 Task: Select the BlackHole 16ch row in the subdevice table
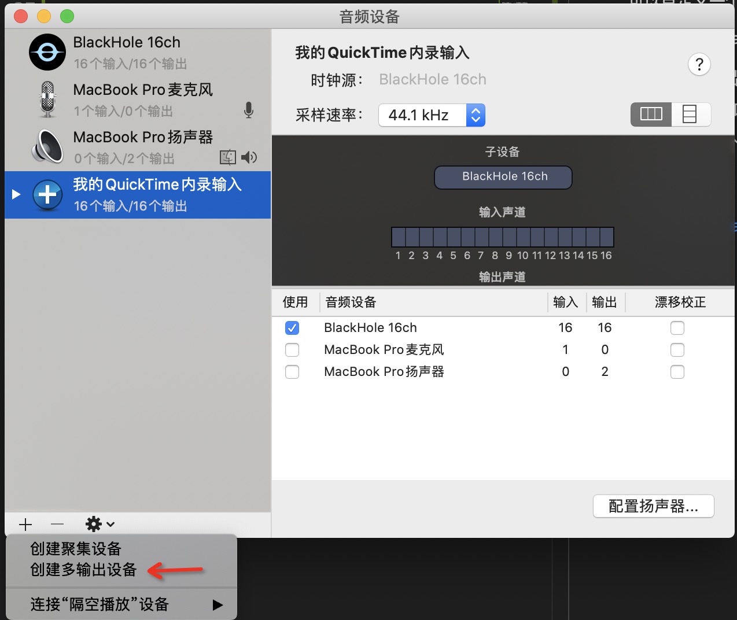(x=503, y=328)
